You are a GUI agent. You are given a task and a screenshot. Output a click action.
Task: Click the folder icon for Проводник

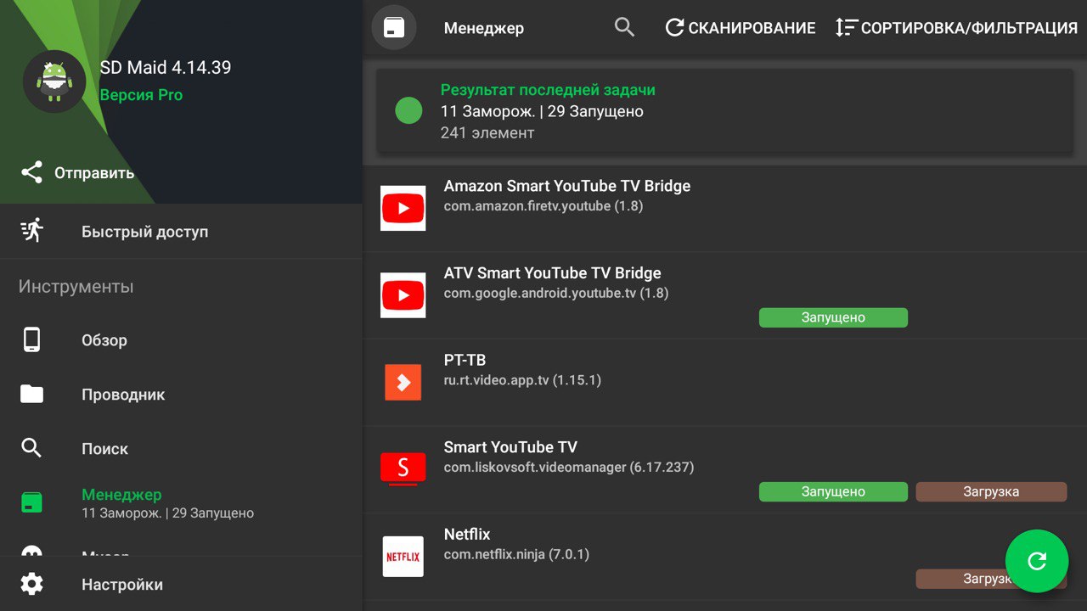coord(31,394)
